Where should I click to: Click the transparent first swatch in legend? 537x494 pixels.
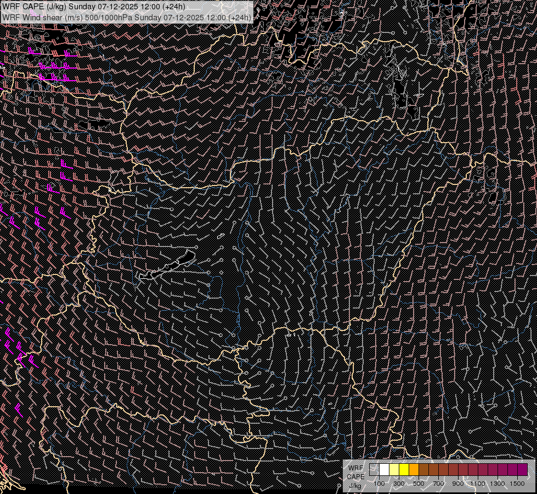374,470
